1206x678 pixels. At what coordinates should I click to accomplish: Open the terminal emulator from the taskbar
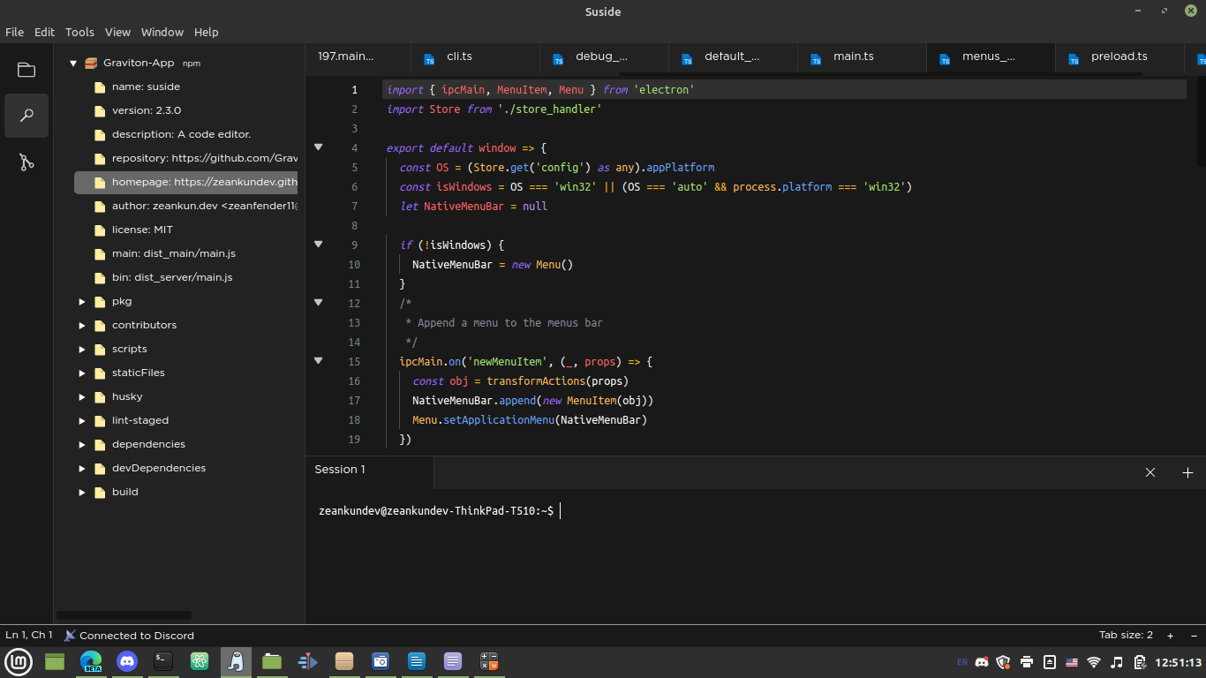coord(163,661)
